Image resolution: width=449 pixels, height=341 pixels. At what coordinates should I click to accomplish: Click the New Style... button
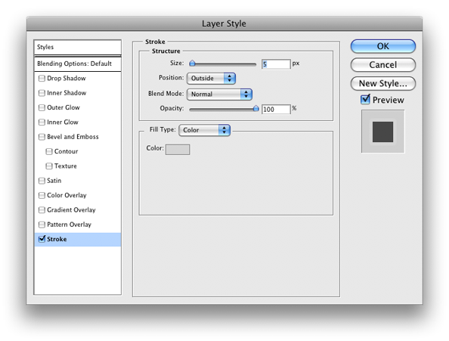(383, 83)
